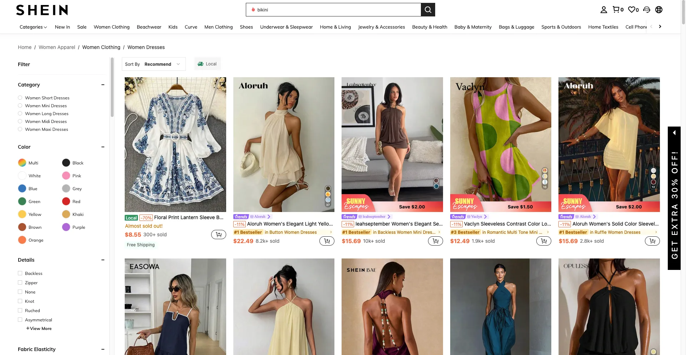Open the Sale menu
This screenshot has width=686, height=355.
[82, 27]
